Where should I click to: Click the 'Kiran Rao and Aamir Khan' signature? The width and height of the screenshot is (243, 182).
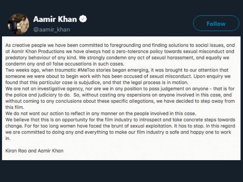tap(35, 151)
